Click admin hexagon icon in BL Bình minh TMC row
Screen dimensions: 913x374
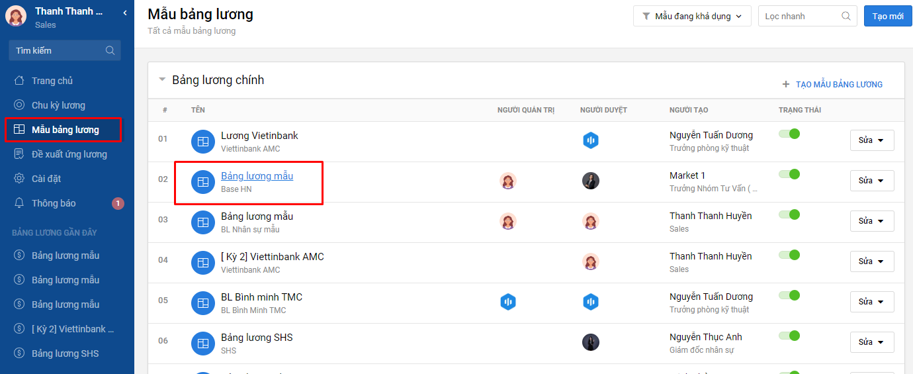508,302
